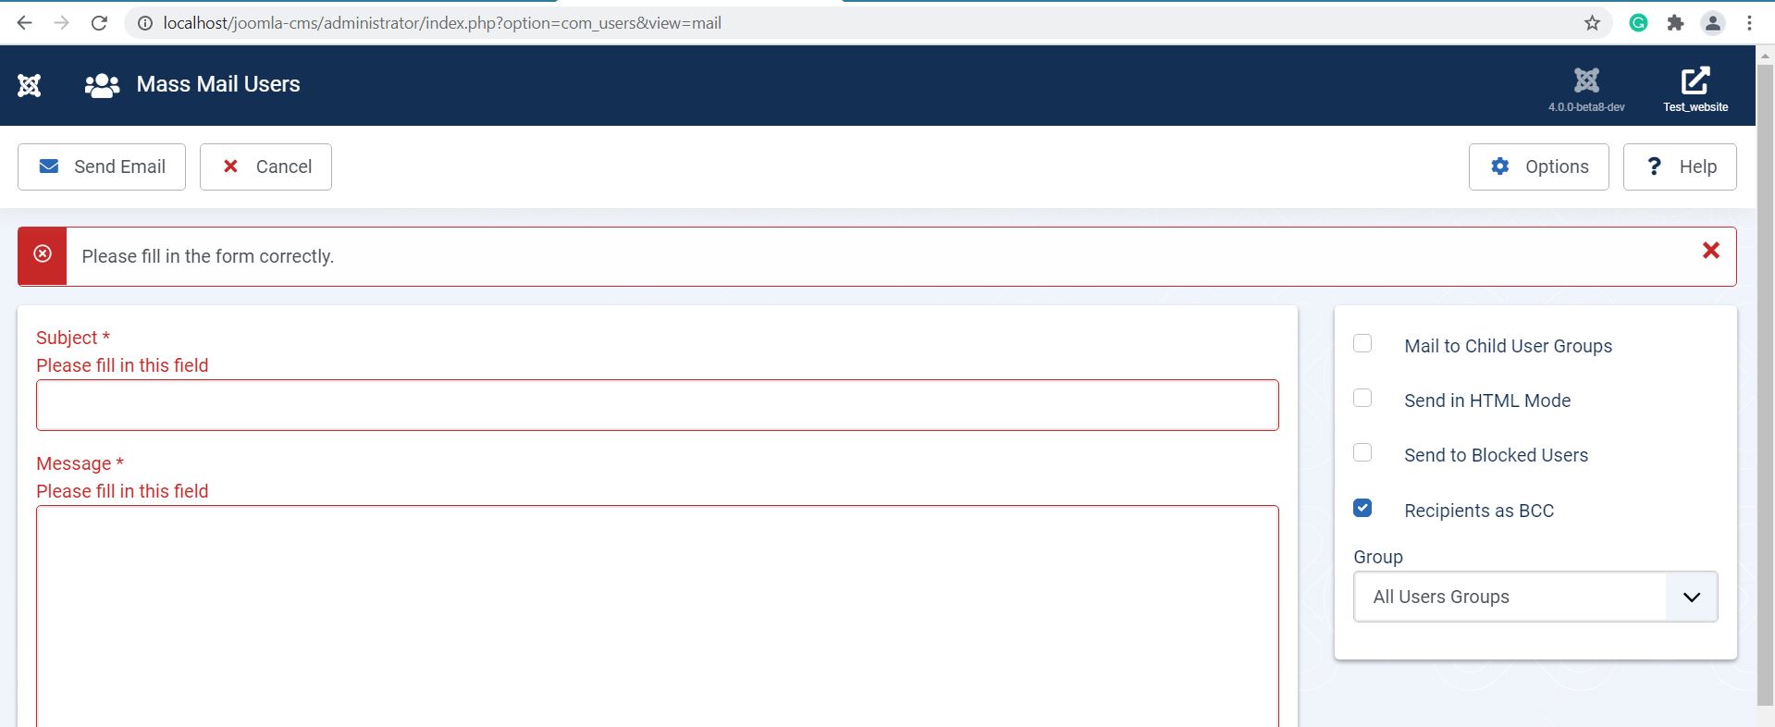The image size is (1775, 727).
Task: Click the error alert circle icon
Action: click(43, 253)
